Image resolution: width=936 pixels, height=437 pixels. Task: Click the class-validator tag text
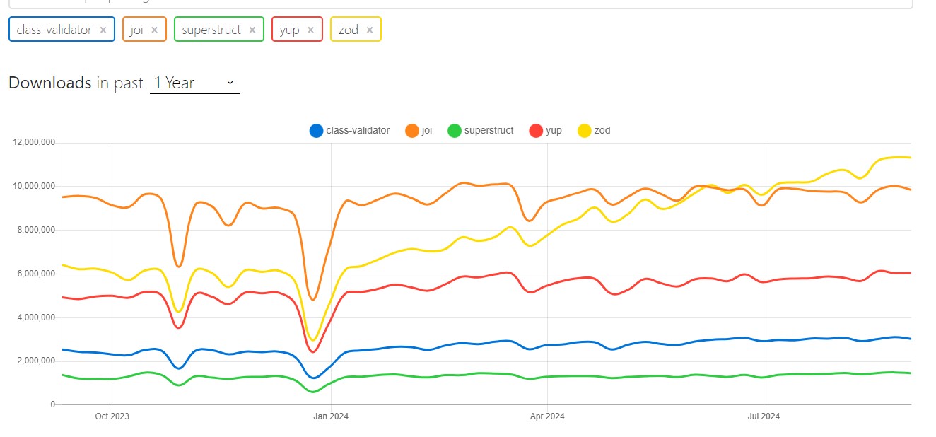[x=54, y=30]
